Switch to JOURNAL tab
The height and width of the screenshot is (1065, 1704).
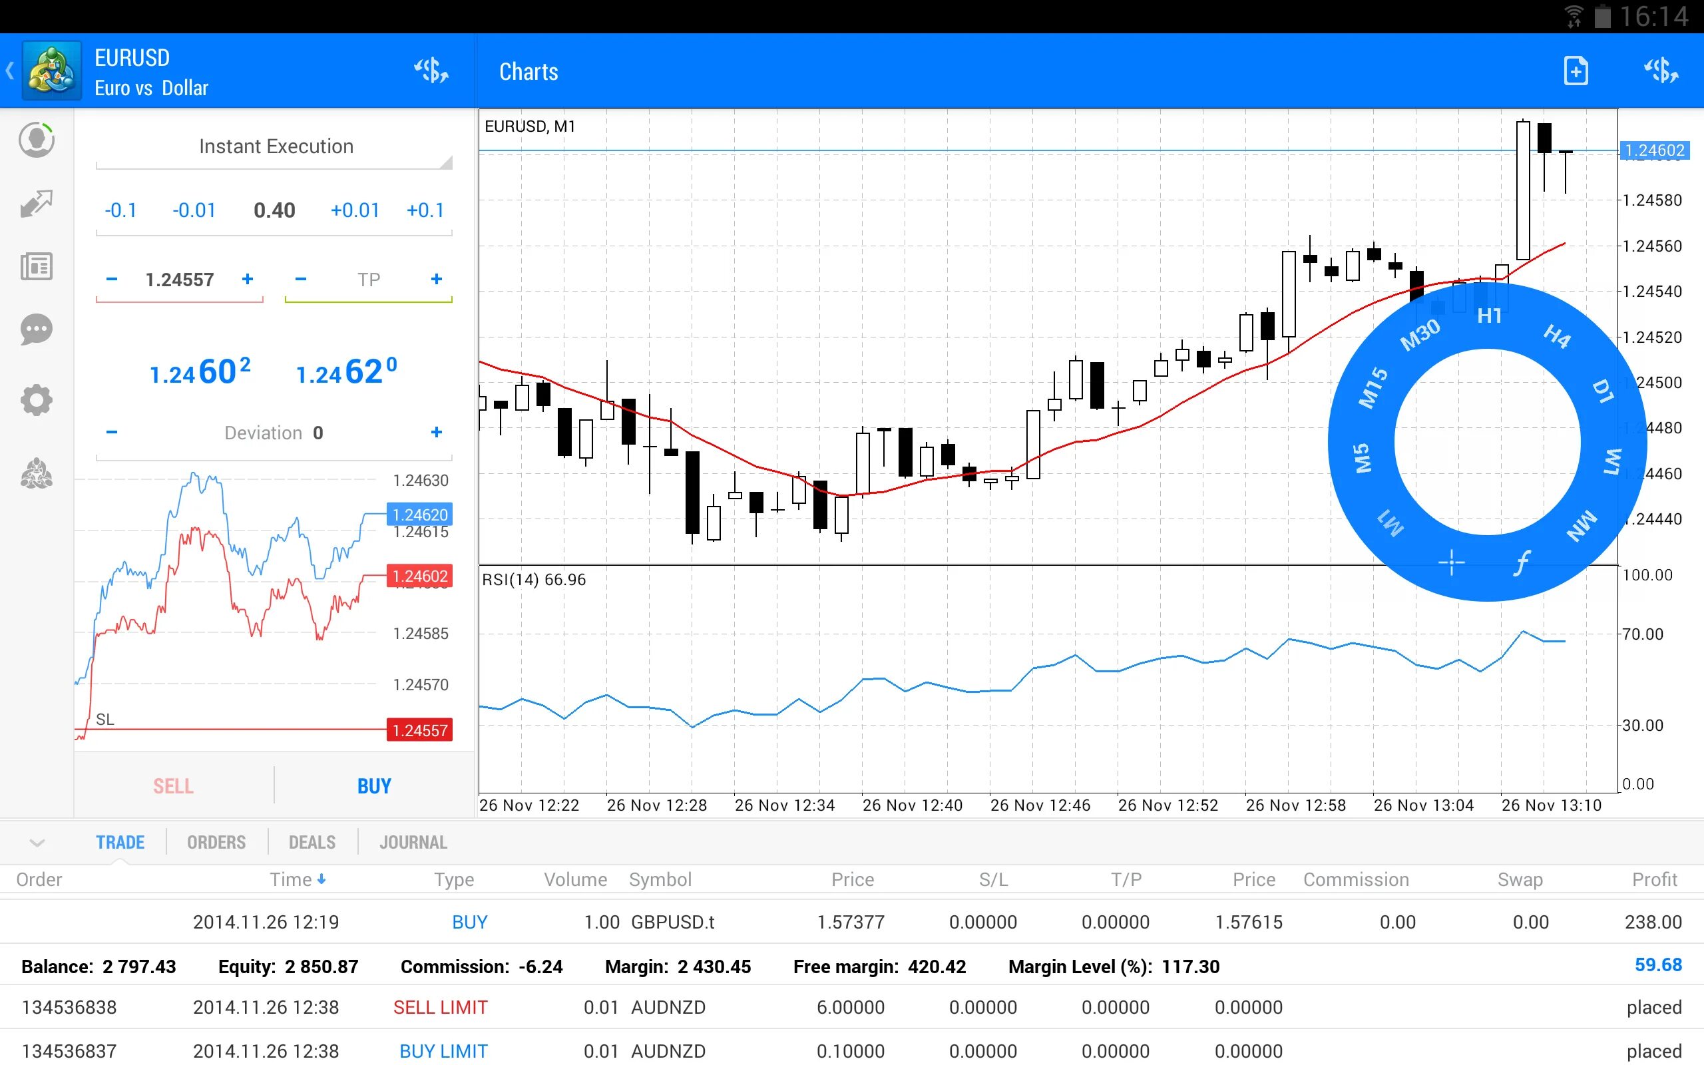[413, 842]
